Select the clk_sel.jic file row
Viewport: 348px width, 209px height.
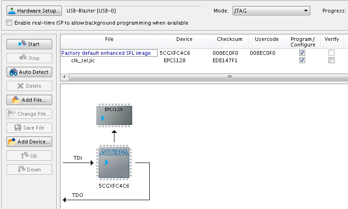coord(83,60)
